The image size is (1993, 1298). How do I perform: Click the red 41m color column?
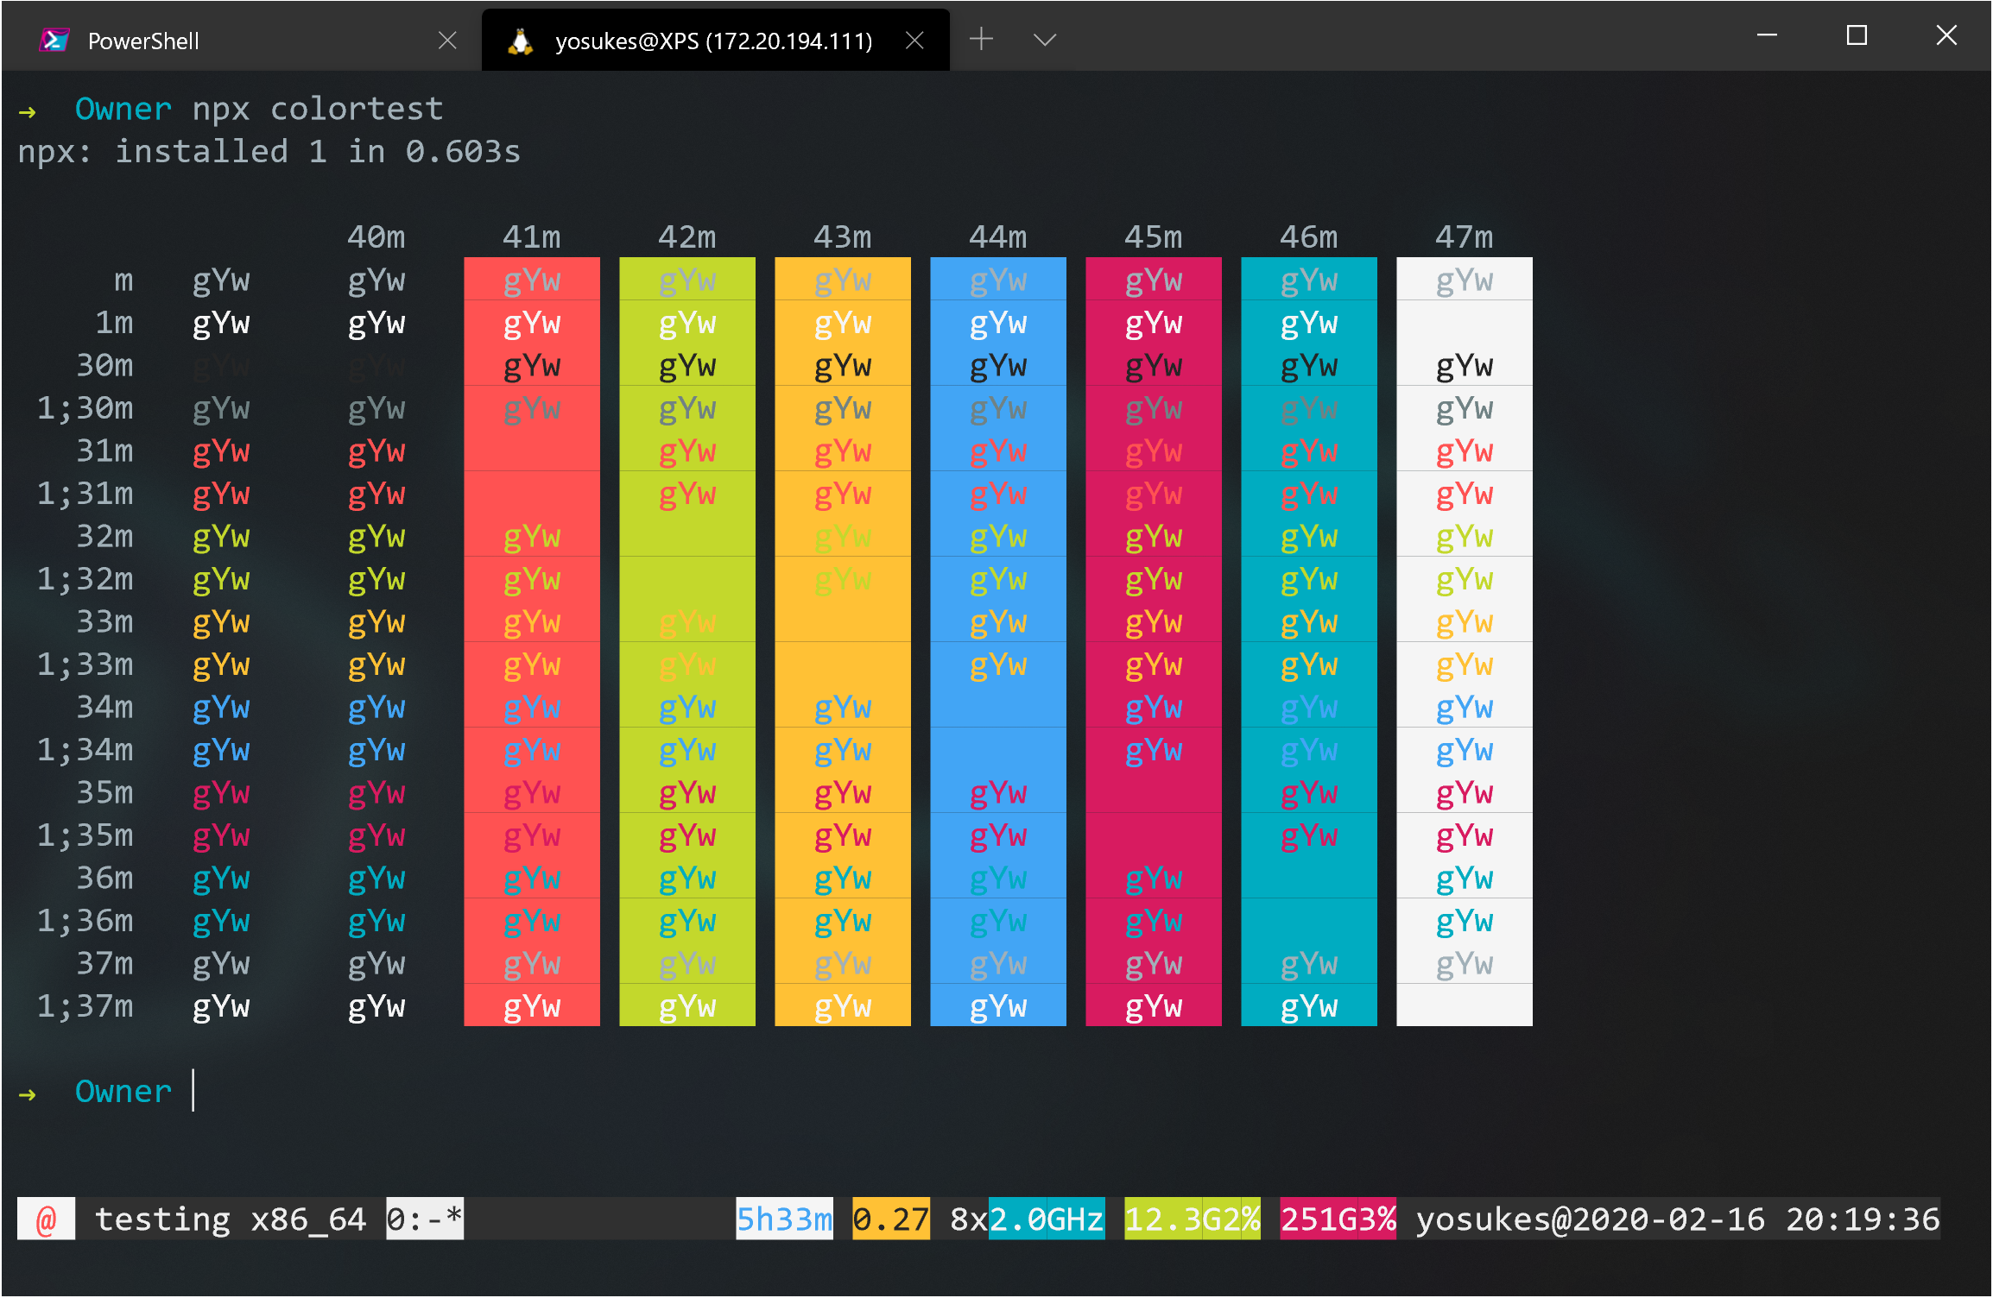pos(532,640)
